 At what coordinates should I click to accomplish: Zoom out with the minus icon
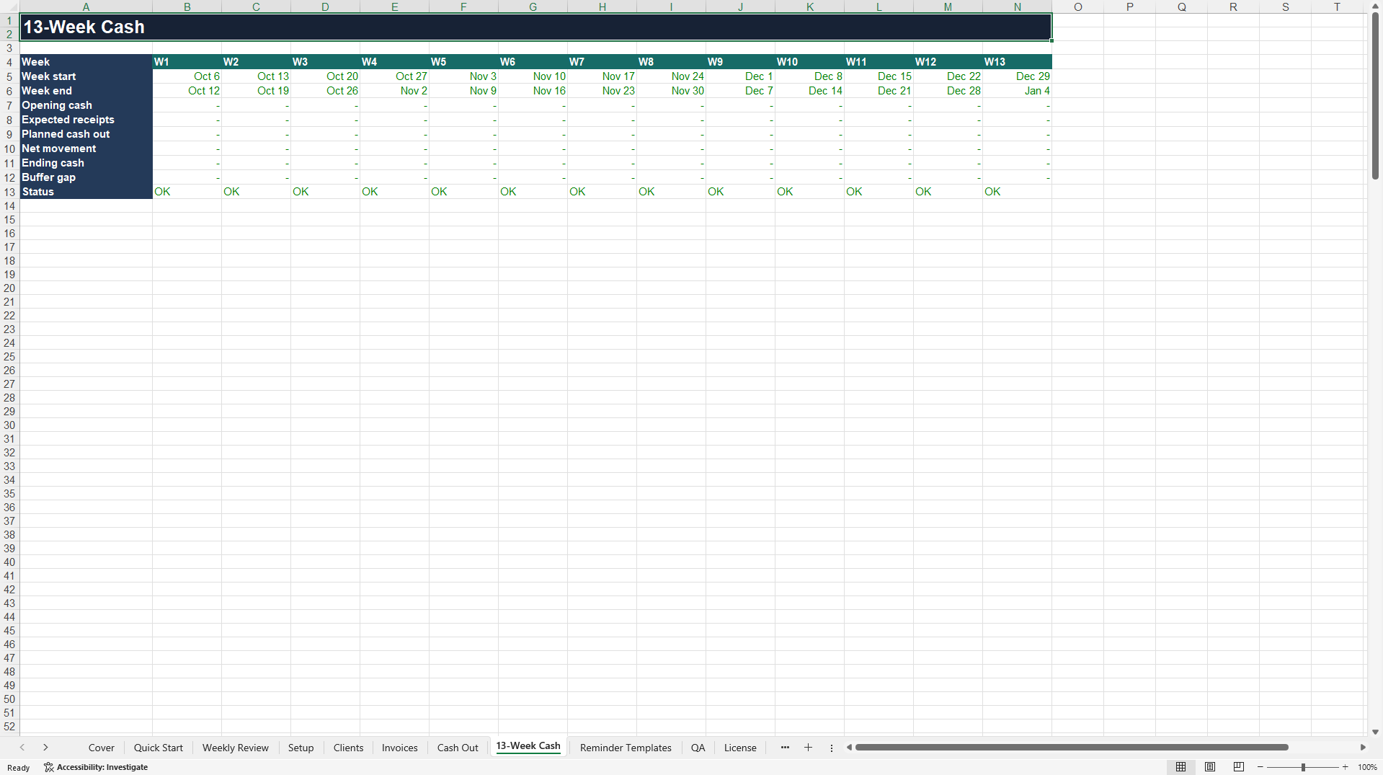[x=1260, y=767]
